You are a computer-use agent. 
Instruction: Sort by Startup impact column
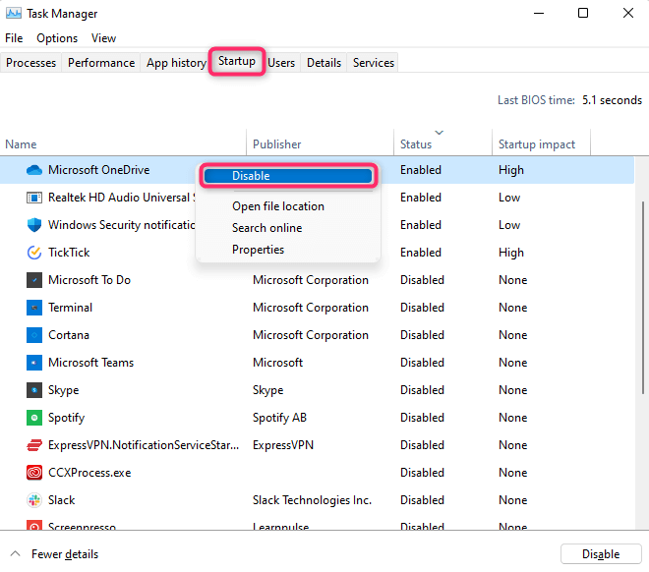point(537,144)
